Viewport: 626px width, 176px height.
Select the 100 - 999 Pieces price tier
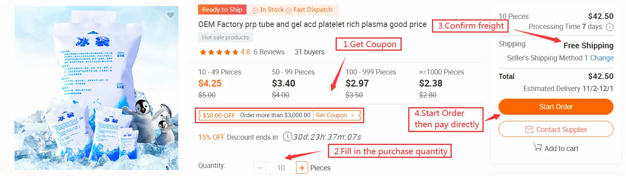pos(371,83)
